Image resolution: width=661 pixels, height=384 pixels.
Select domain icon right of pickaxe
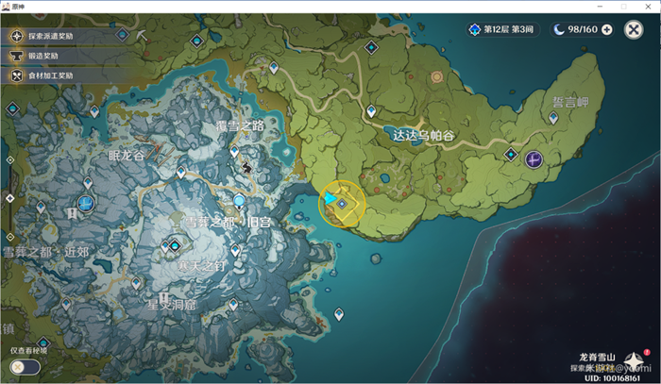(x=196, y=42)
